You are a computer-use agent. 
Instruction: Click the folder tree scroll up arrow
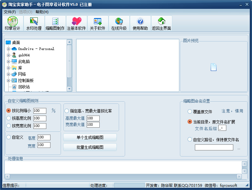(x=69, y=42)
